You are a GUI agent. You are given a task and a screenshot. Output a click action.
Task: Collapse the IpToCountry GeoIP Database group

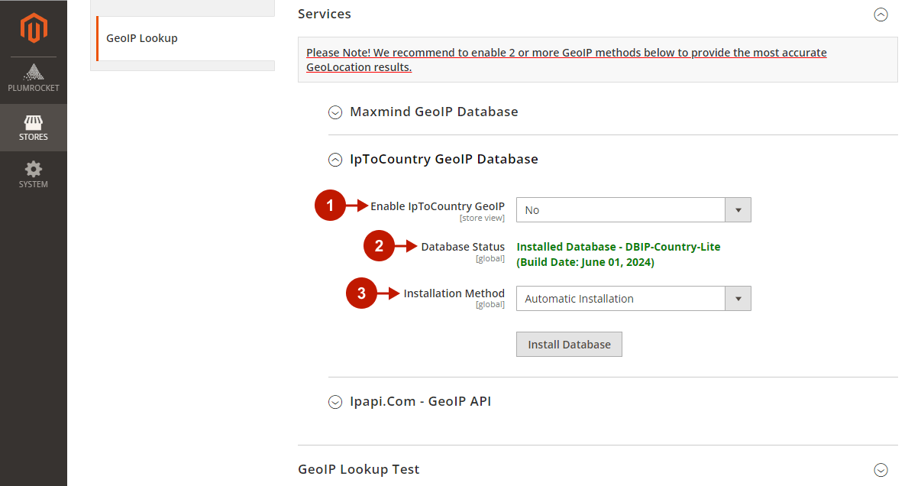[x=335, y=160]
